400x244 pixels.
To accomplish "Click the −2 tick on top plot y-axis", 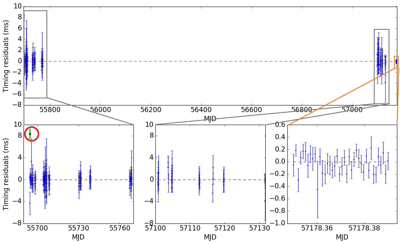I will pos(17,72).
